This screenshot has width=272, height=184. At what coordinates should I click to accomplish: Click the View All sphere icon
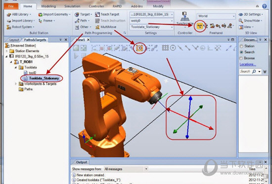(76, 48)
